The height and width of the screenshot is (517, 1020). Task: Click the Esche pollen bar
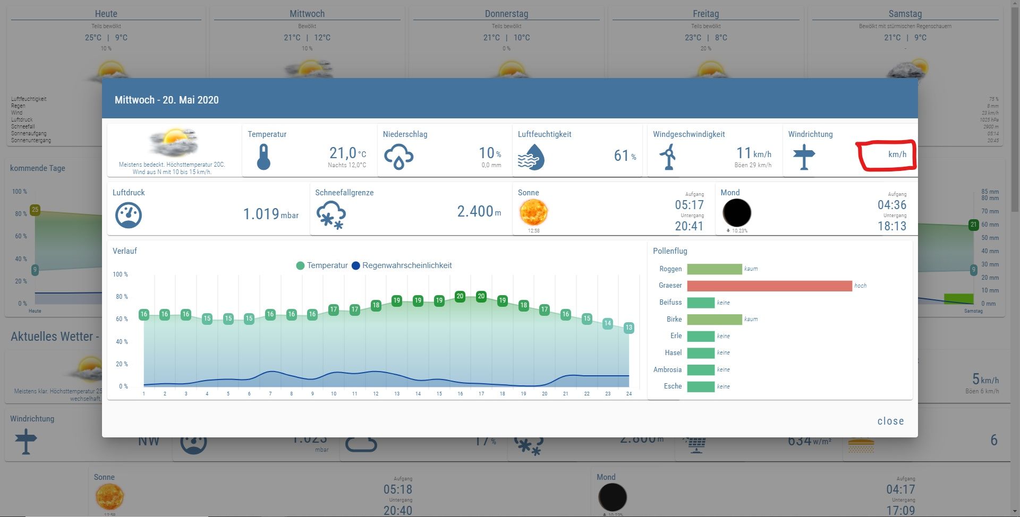tap(701, 386)
